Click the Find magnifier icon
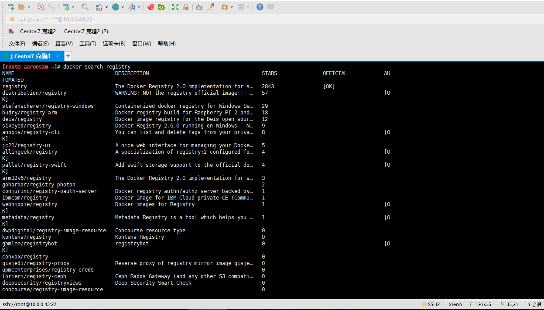Screen dimensions: 544x310 (x=85, y=7)
